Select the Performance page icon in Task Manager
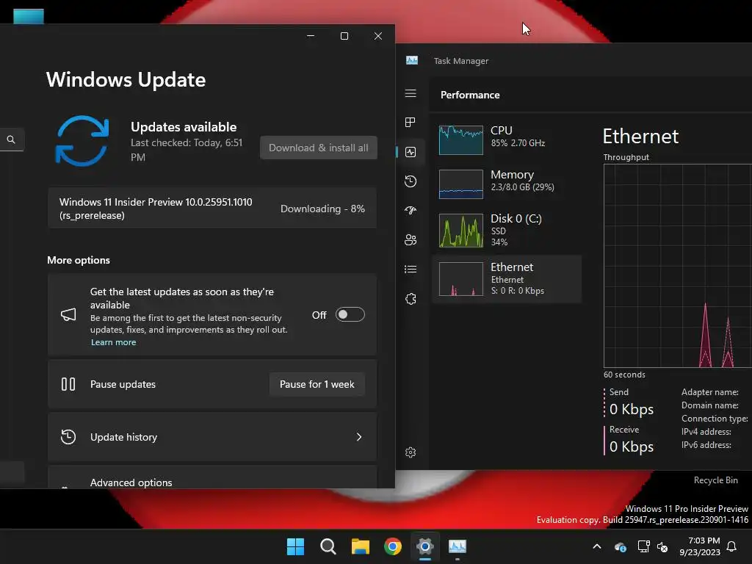 coord(411,152)
